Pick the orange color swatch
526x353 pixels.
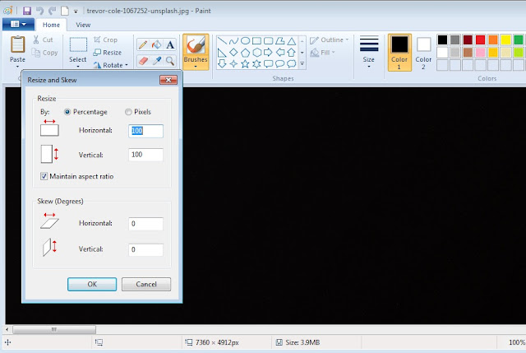(493, 40)
